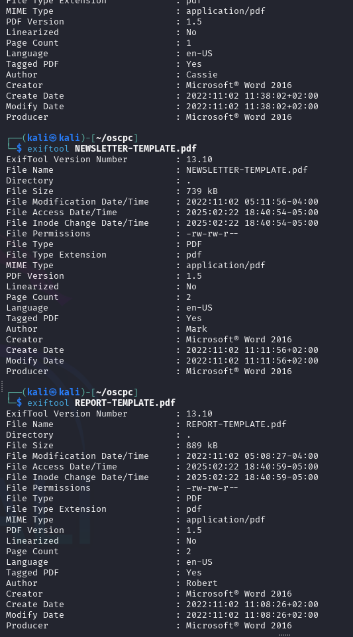Click the Author value Robert
The height and width of the screenshot is (637, 353).
[202, 583]
